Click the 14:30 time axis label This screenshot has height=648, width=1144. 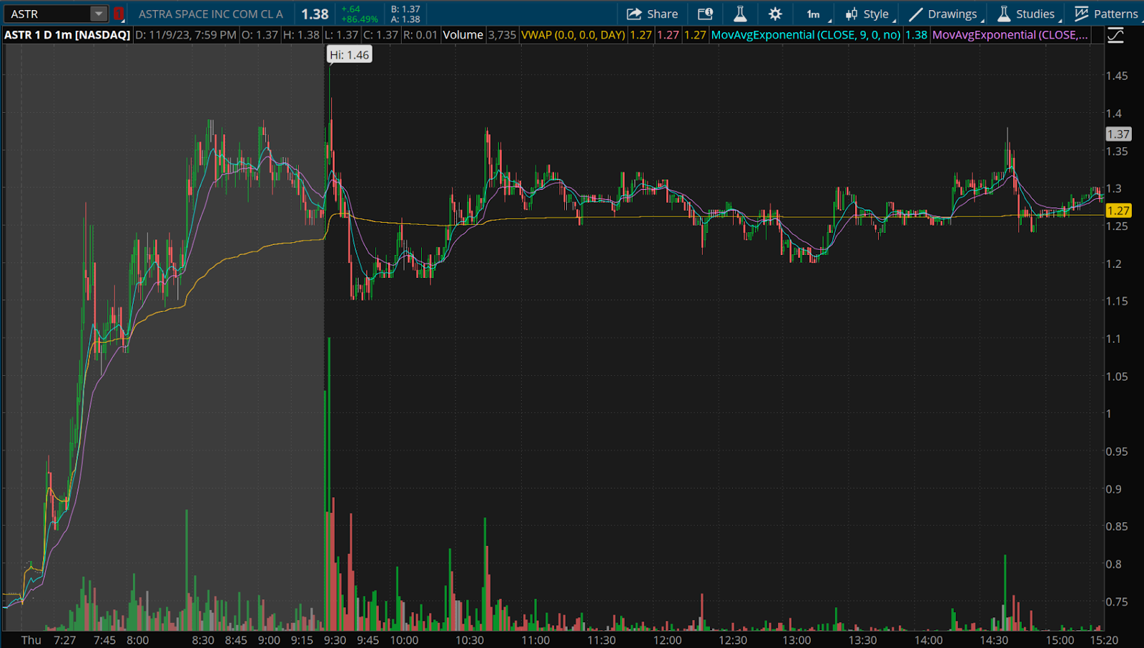tap(994, 640)
